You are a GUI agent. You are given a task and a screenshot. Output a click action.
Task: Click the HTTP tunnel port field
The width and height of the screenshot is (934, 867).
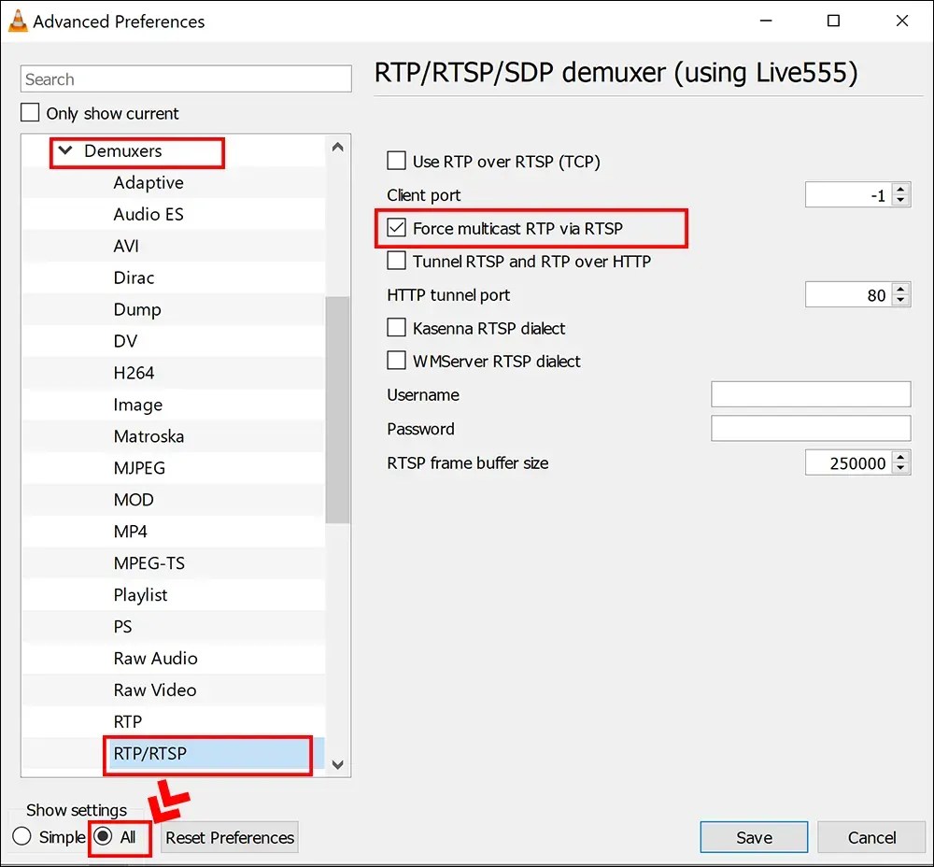coord(849,295)
